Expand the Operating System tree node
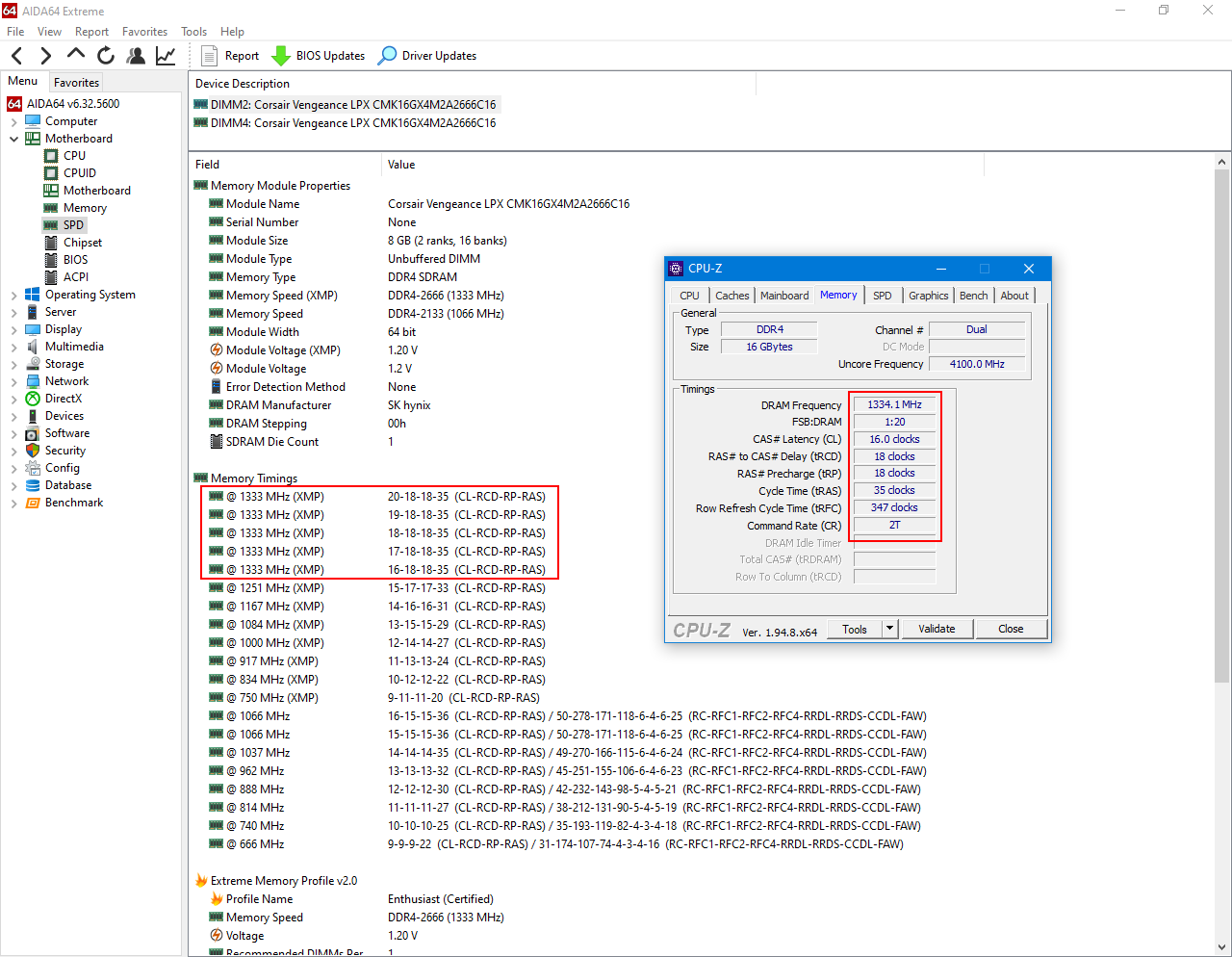The width and height of the screenshot is (1232, 957). pyautogui.click(x=13, y=295)
